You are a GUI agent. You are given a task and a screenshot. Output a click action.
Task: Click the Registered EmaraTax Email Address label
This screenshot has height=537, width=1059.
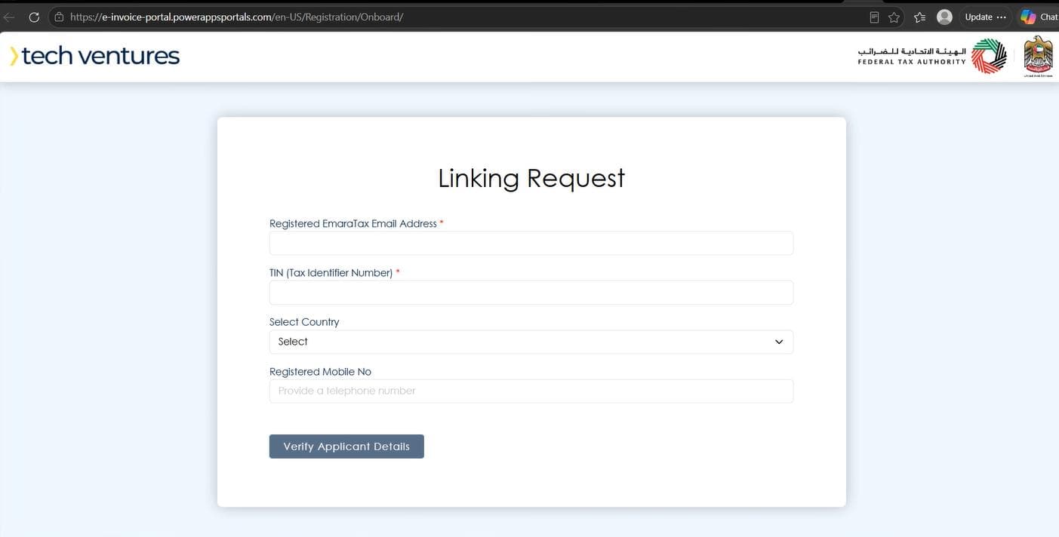pos(353,224)
